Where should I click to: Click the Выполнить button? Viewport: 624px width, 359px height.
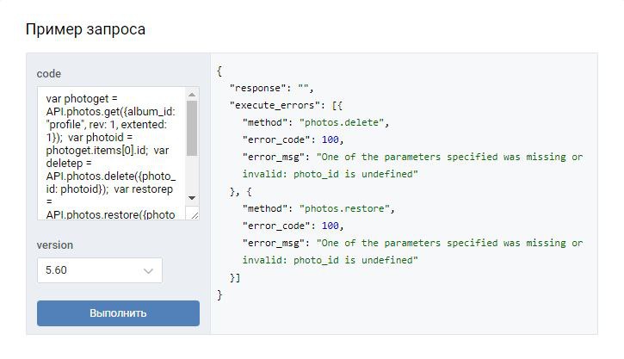coord(118,313)
